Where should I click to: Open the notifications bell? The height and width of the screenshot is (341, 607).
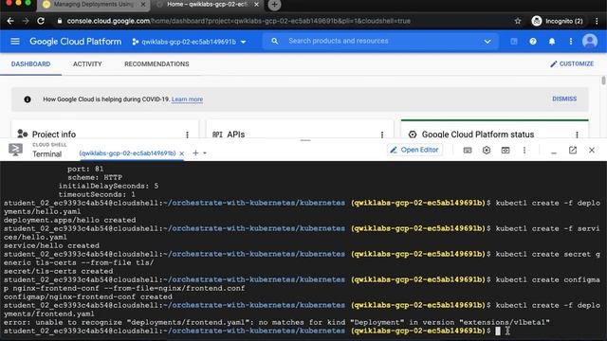(552, 42)
